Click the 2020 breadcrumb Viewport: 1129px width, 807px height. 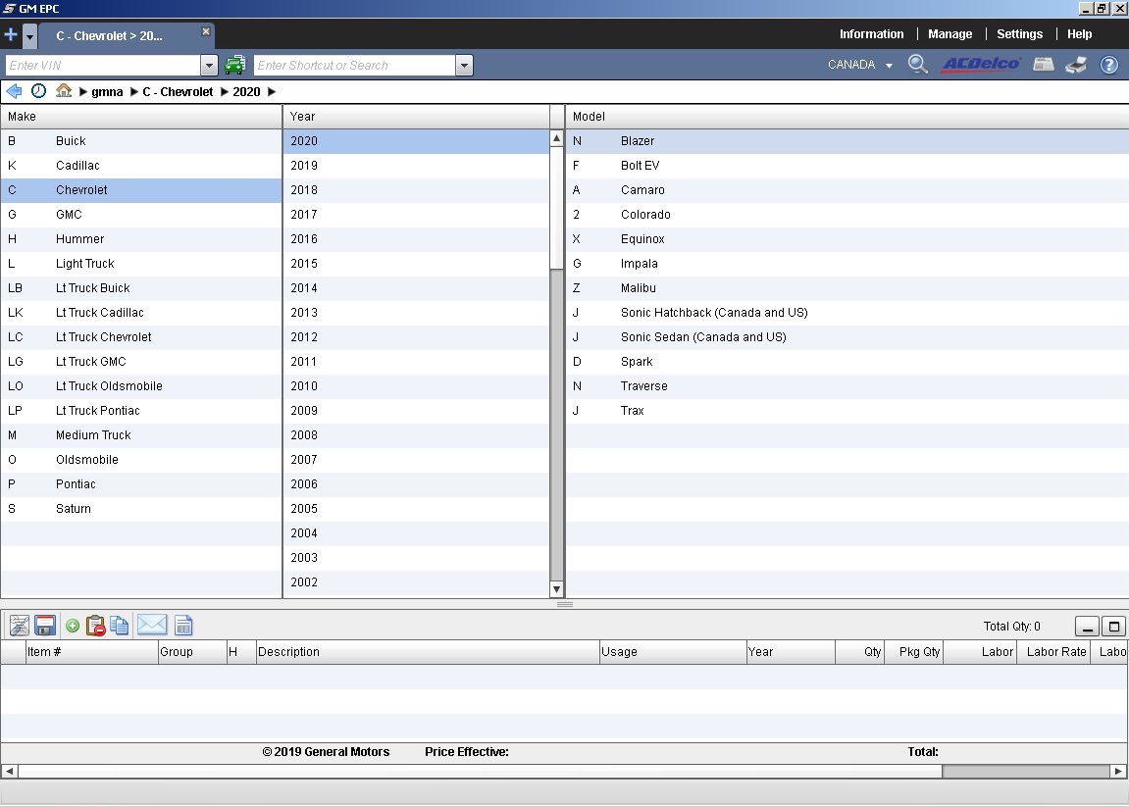click(x=246, y=91)
